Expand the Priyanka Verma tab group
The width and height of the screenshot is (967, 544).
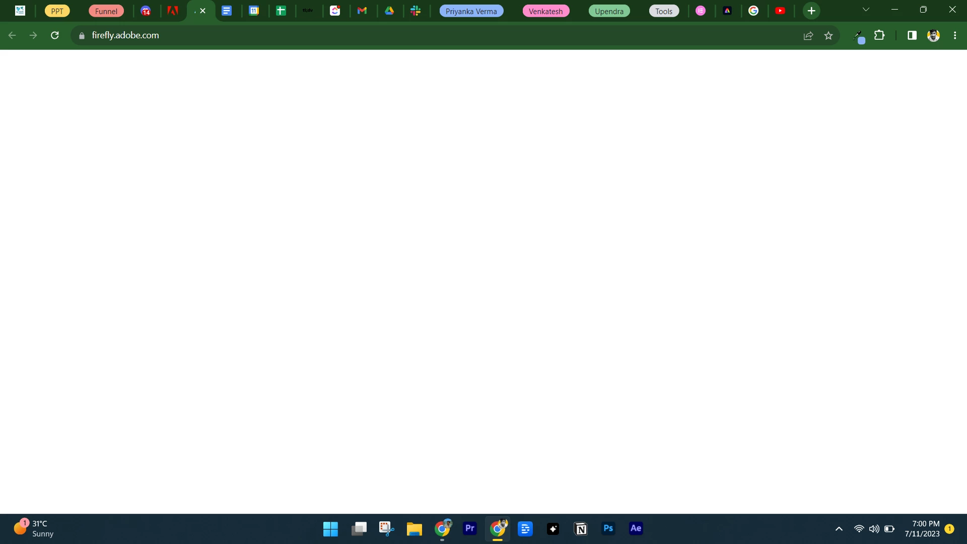[x=471, y=11]
